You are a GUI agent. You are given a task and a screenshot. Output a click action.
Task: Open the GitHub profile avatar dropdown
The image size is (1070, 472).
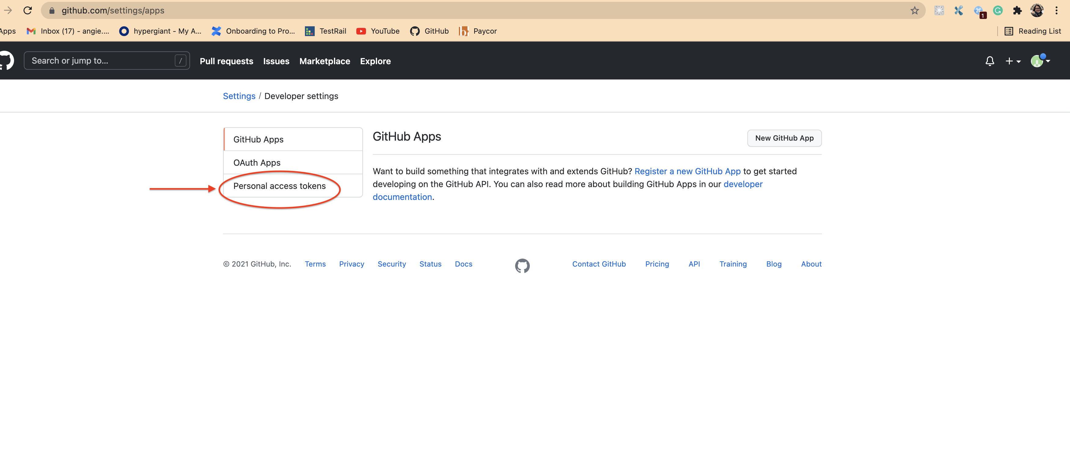tap(1040, 61)
